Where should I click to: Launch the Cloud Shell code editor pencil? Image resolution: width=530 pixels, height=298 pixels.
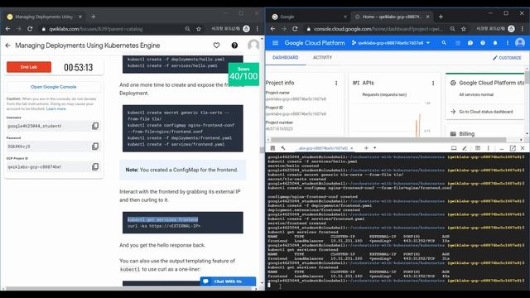pos(465,148)
